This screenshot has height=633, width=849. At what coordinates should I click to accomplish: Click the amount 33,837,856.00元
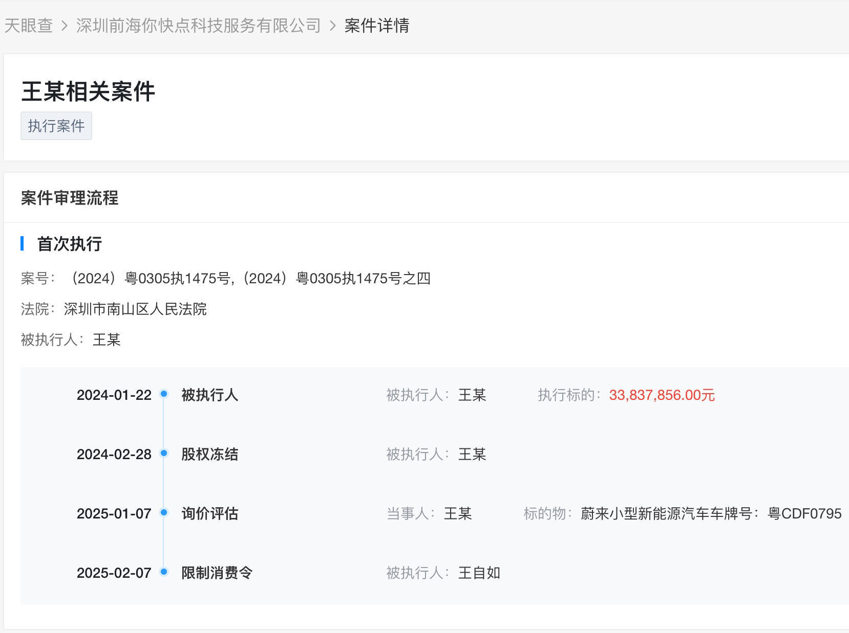click(662, 395)
